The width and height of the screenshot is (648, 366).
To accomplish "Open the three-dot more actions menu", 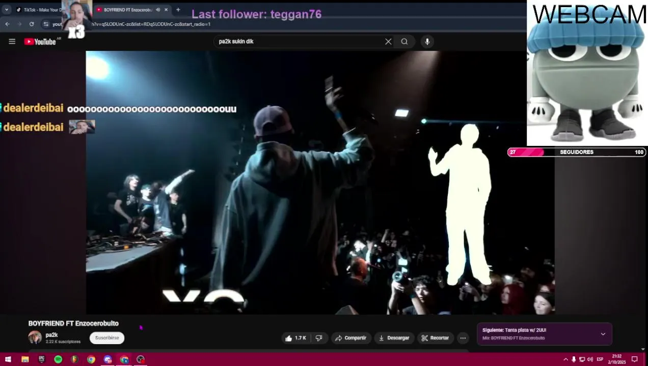I will coord(463,338).
